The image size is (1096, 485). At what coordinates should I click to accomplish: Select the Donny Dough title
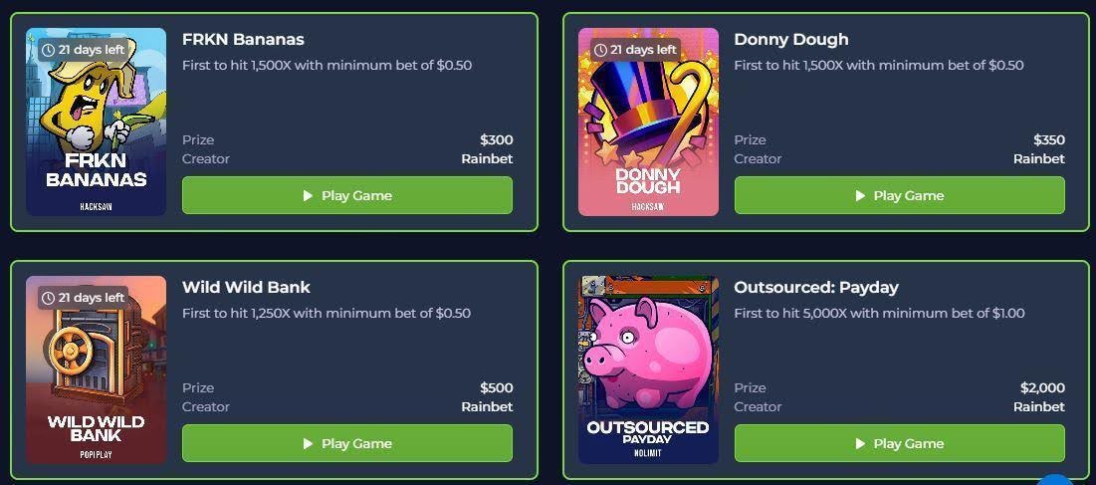pyautogui.click(x=791, y=39)
